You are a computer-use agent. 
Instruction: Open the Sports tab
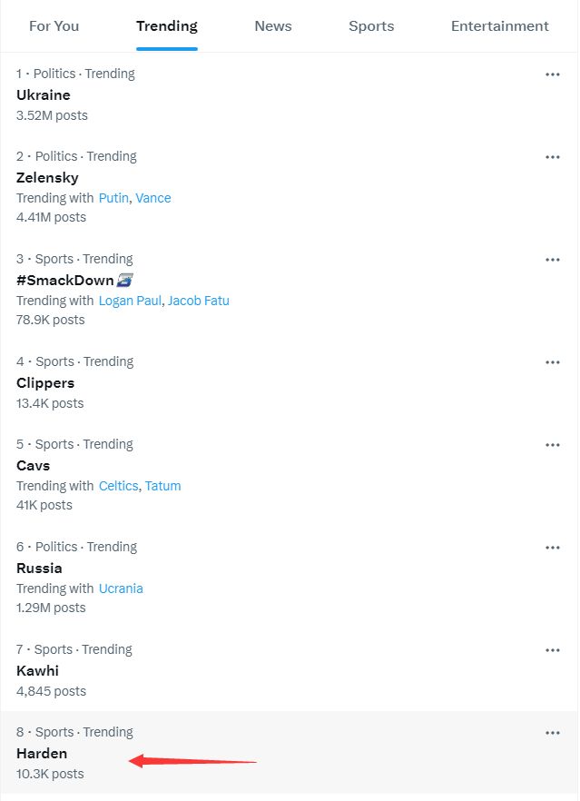[371, 25]
